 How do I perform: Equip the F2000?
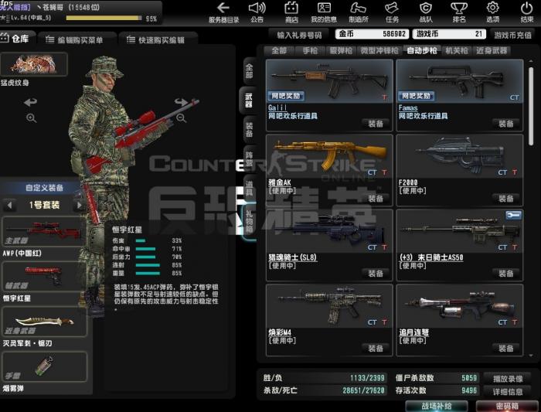click(x=505, y=199)
